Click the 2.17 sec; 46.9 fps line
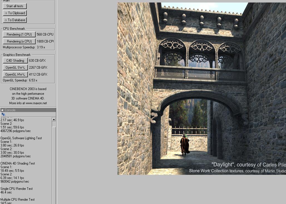The height and width of the screenshot is (204, 286). [12, 120]
